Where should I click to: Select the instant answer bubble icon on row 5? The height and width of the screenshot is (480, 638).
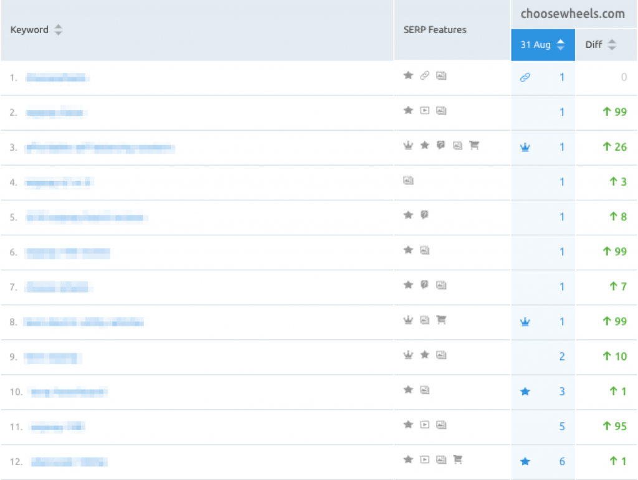425,214
